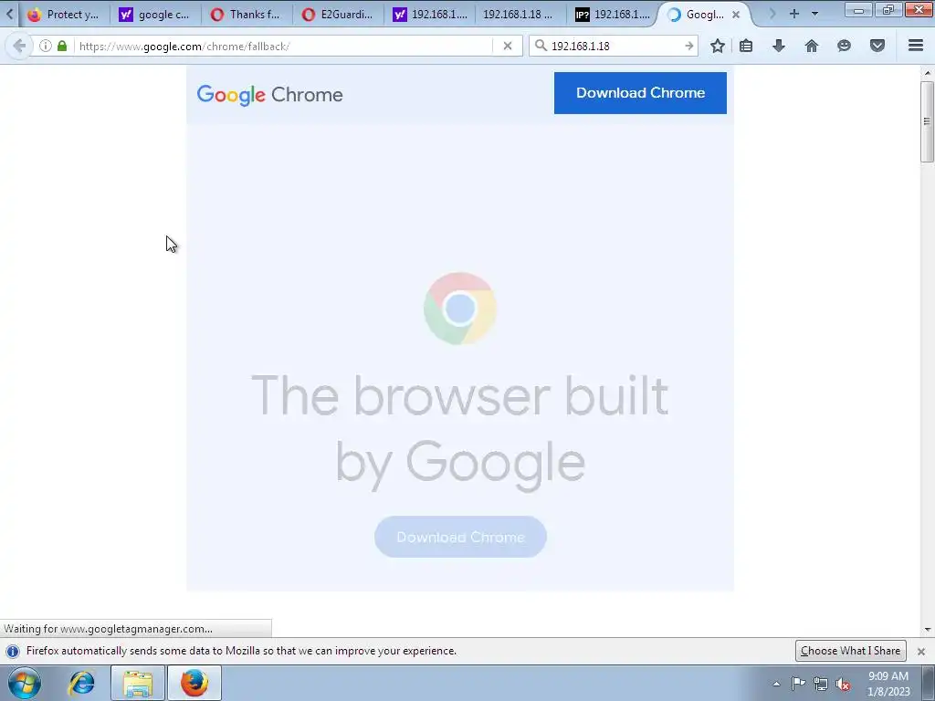Click the scrollbar up arrow
Image resolution: width=935 pixels, height=701 pixels.
(928, 73)
